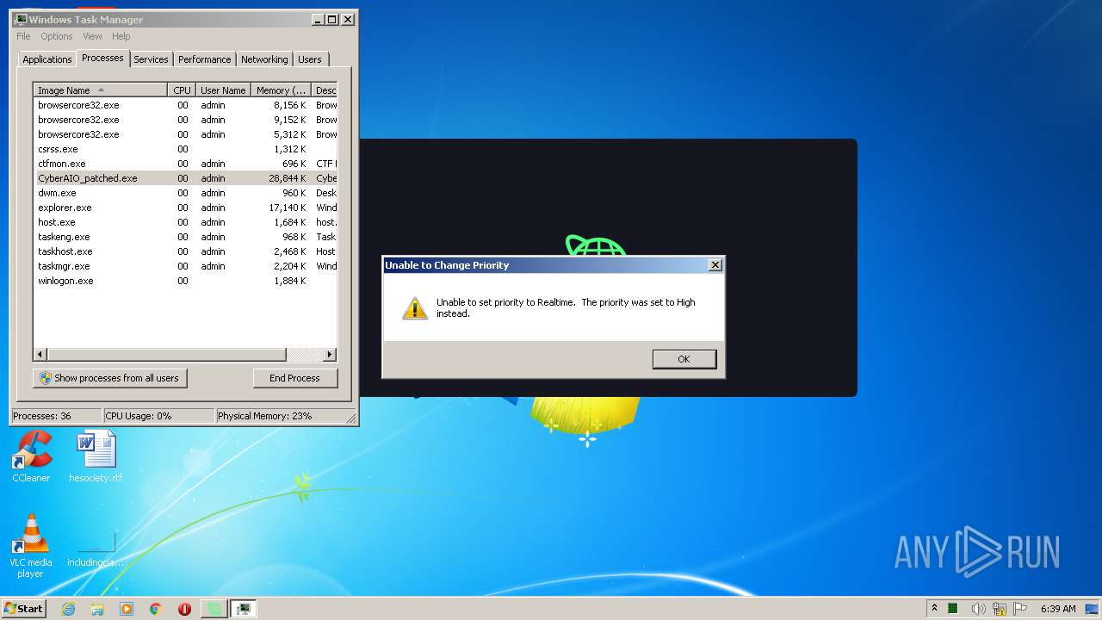Click the horizontal scrollbar left arrow
This screenshot has height=620, width=1102.
point(40,355)
